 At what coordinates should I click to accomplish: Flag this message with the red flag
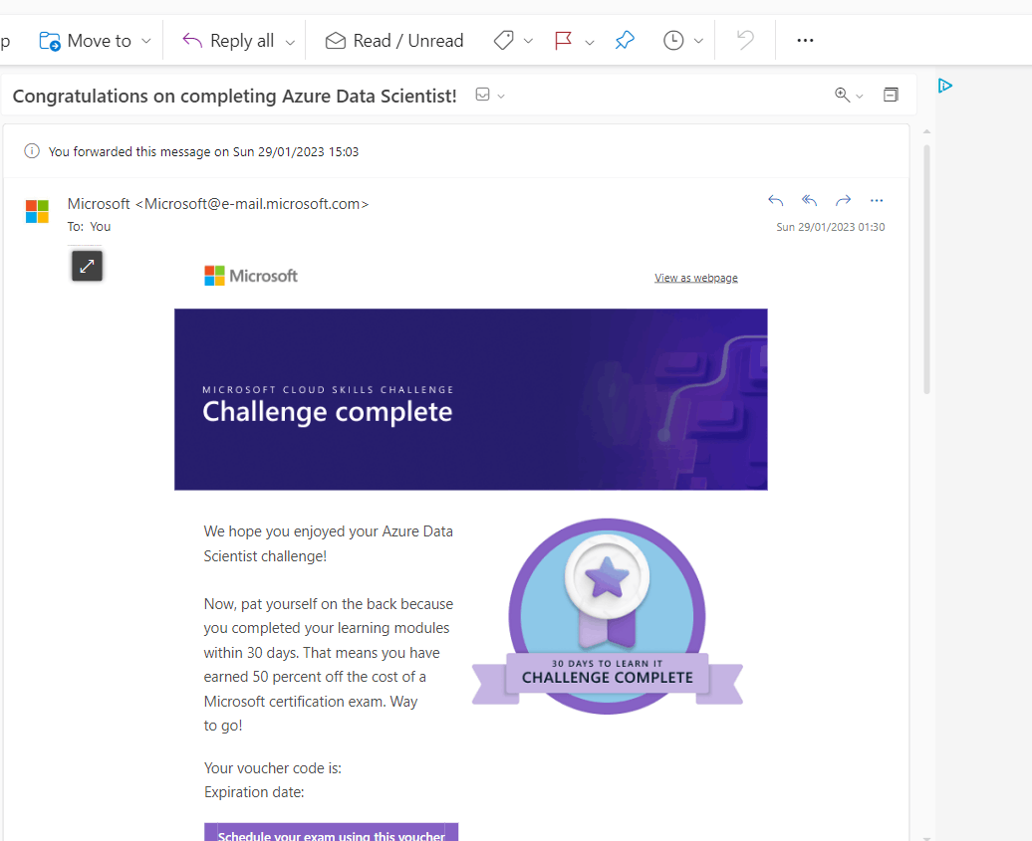pyautogui.click(x=564, y=41)
